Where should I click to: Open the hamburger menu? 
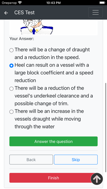(96, 12)
